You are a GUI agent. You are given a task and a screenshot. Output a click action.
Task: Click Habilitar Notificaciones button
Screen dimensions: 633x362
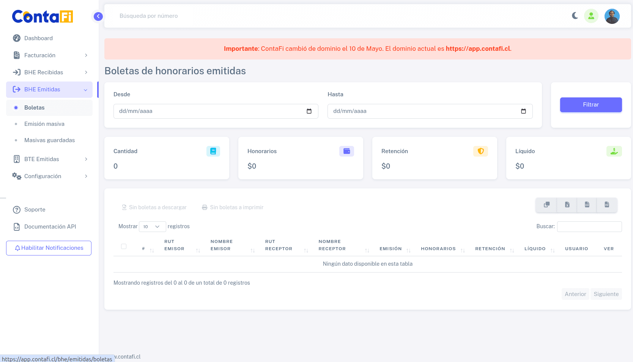click(49, 248)
